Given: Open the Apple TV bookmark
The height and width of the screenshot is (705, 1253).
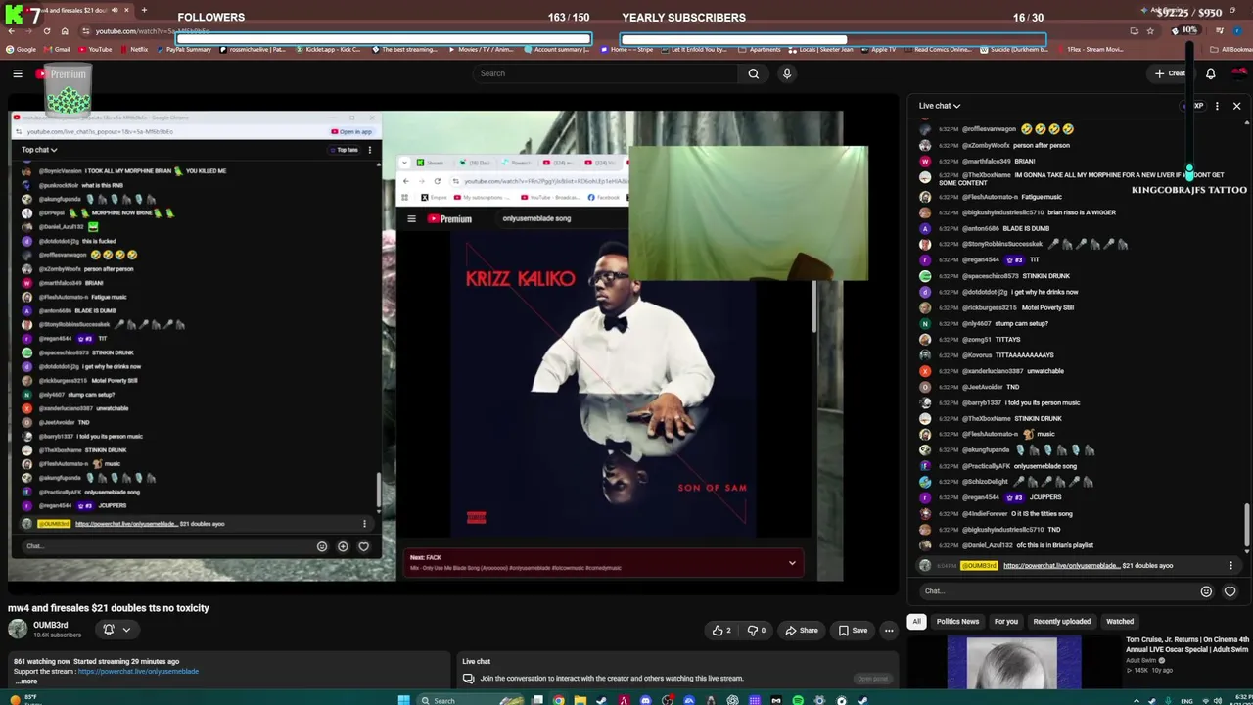Looking at the screenshot, I should point(877,49).
